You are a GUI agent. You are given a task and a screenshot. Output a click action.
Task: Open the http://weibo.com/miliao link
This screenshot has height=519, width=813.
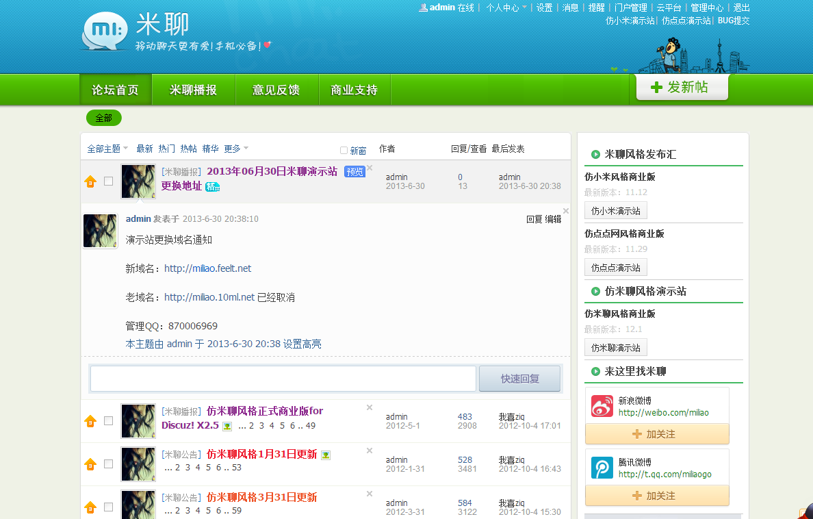[x=664, y=413]
